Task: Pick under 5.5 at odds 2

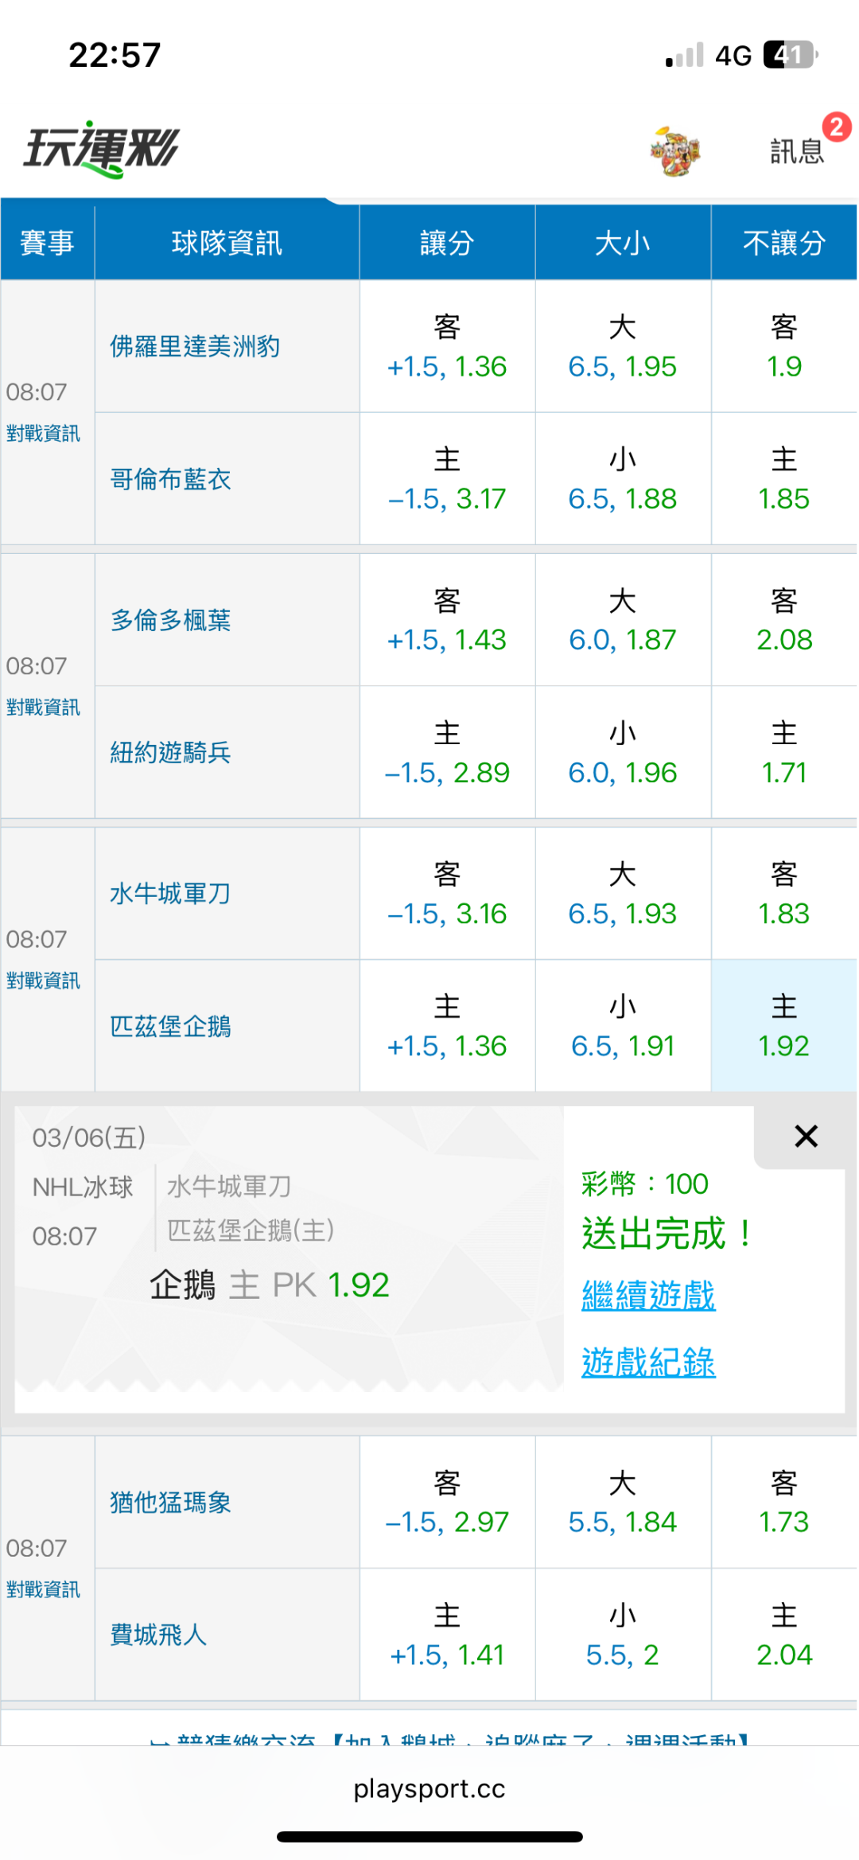Action: [x=623, y=1636]
